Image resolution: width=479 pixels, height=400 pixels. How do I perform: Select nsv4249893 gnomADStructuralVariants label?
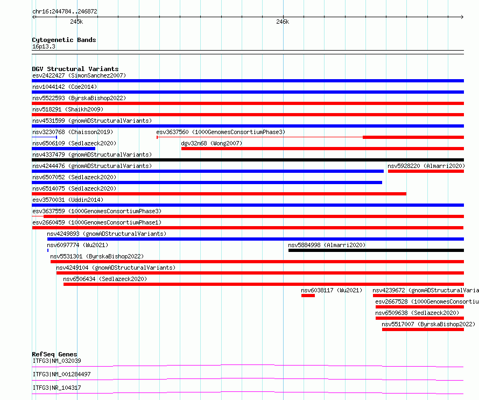(x=107, y=234)
